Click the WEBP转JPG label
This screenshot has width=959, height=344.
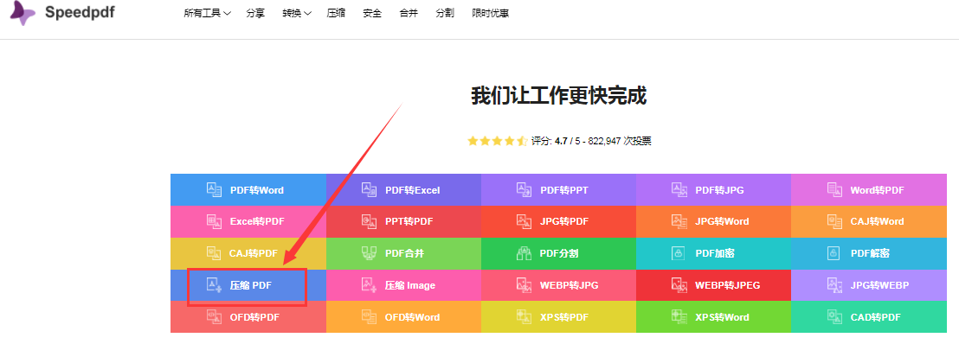[569, 285]
